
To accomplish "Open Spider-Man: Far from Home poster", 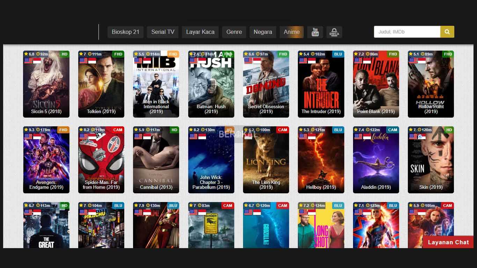I will pos(101,160).
